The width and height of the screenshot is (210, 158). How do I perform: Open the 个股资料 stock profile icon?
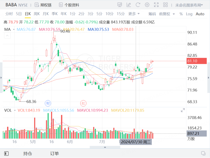(x=61, y=5)
